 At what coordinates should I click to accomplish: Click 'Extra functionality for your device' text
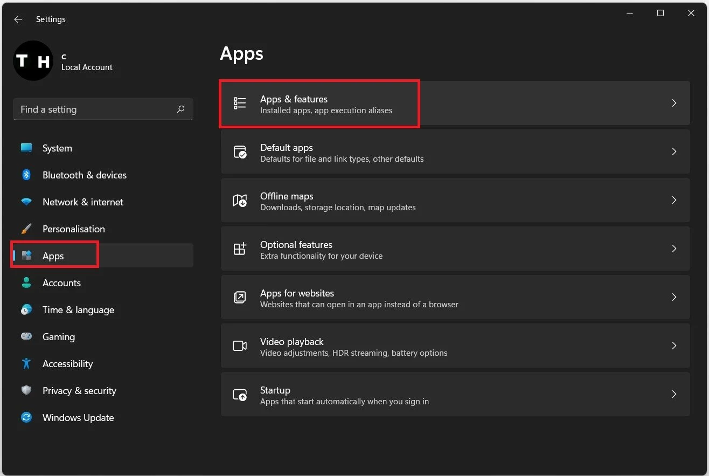coord(321,256)
